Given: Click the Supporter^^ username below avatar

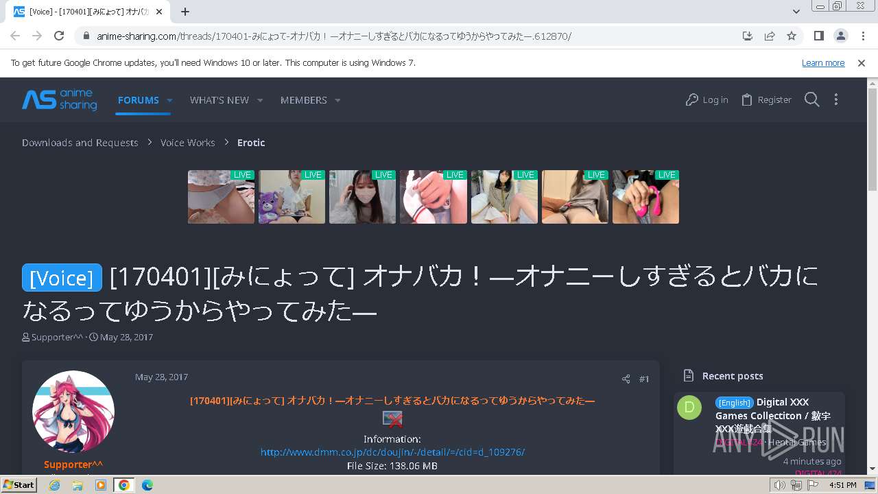Looking at the screenshot, I should click(x=73, y=464).
